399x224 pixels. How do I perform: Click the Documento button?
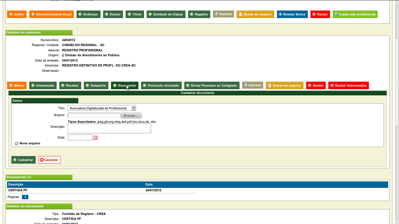125,85
